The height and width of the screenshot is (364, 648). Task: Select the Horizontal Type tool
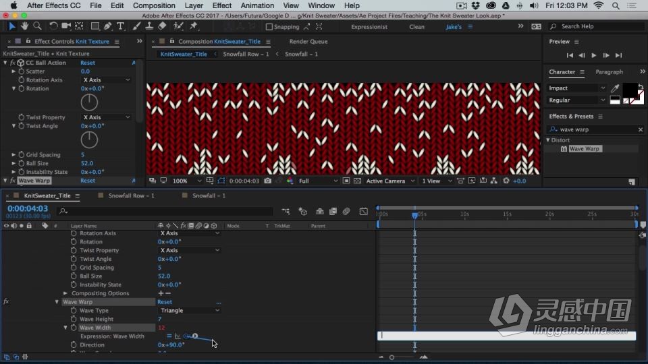[121, 26]
